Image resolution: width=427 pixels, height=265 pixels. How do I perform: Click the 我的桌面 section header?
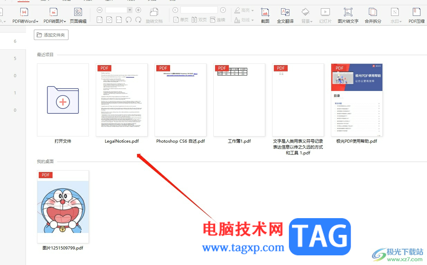(x=45, y=161)
